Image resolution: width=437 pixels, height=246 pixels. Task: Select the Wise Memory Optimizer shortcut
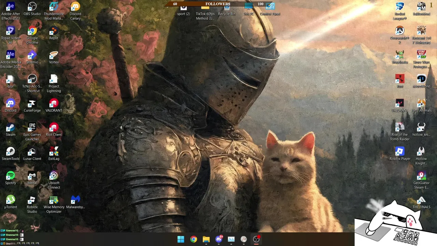coord(54,204)
